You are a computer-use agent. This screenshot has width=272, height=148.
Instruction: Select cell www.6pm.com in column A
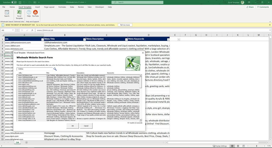[x=24, y=136]
